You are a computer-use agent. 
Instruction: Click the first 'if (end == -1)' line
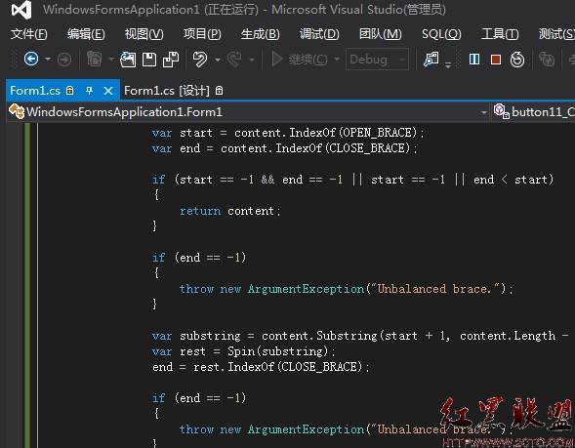pos(199,257)
